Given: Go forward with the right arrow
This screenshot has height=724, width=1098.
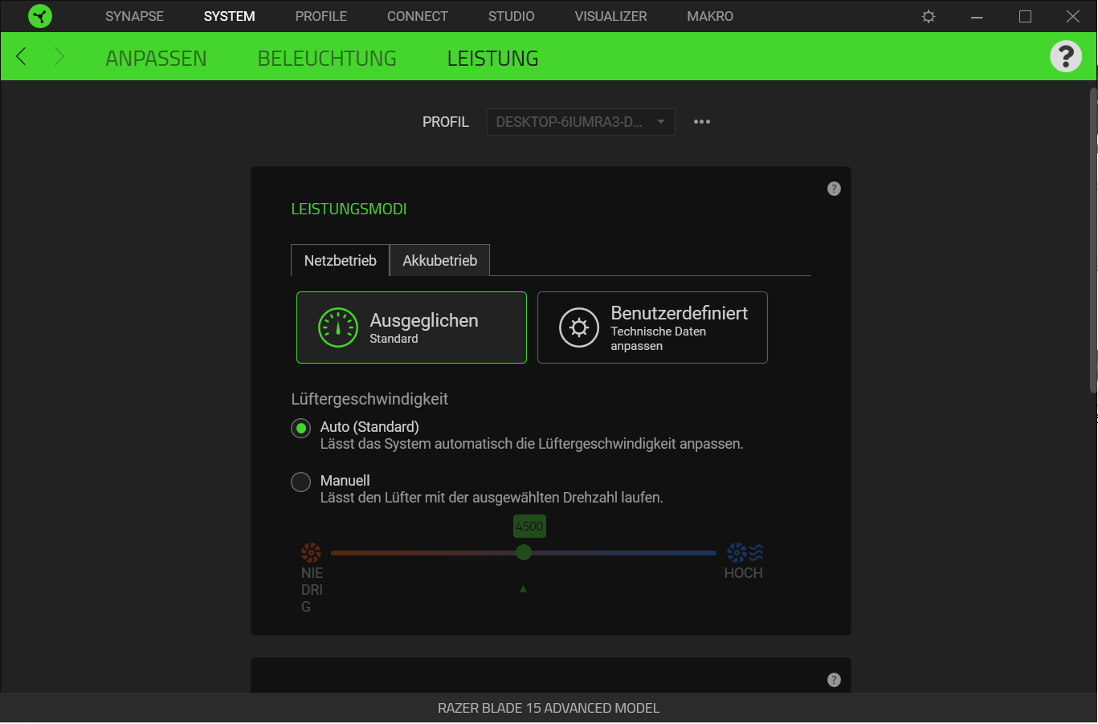Looking at the screenshot, I should (x=59, y=56).
